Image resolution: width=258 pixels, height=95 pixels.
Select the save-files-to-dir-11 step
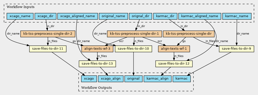tap(48, 49)
